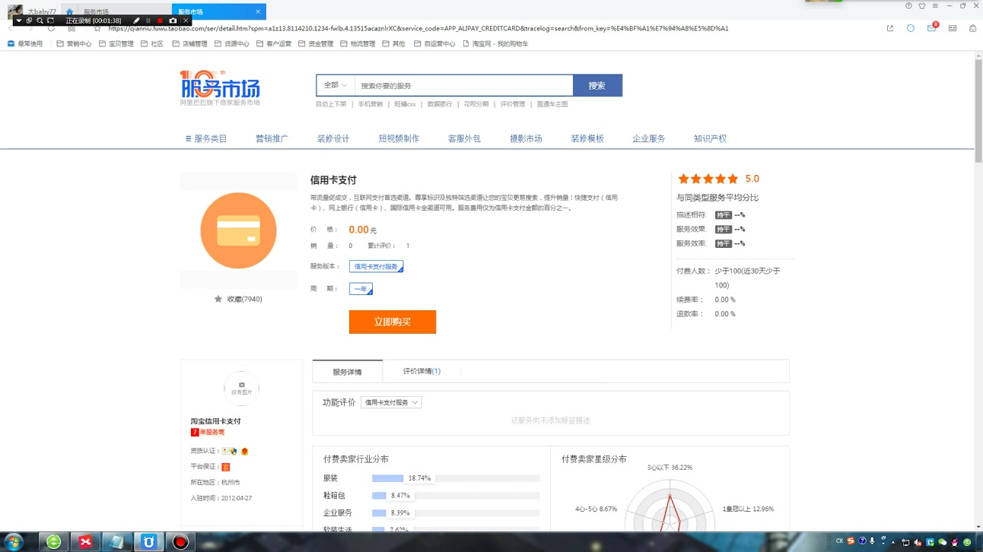
Task: Open the 客户运营 bookmark folder
Action: point(273,43)
